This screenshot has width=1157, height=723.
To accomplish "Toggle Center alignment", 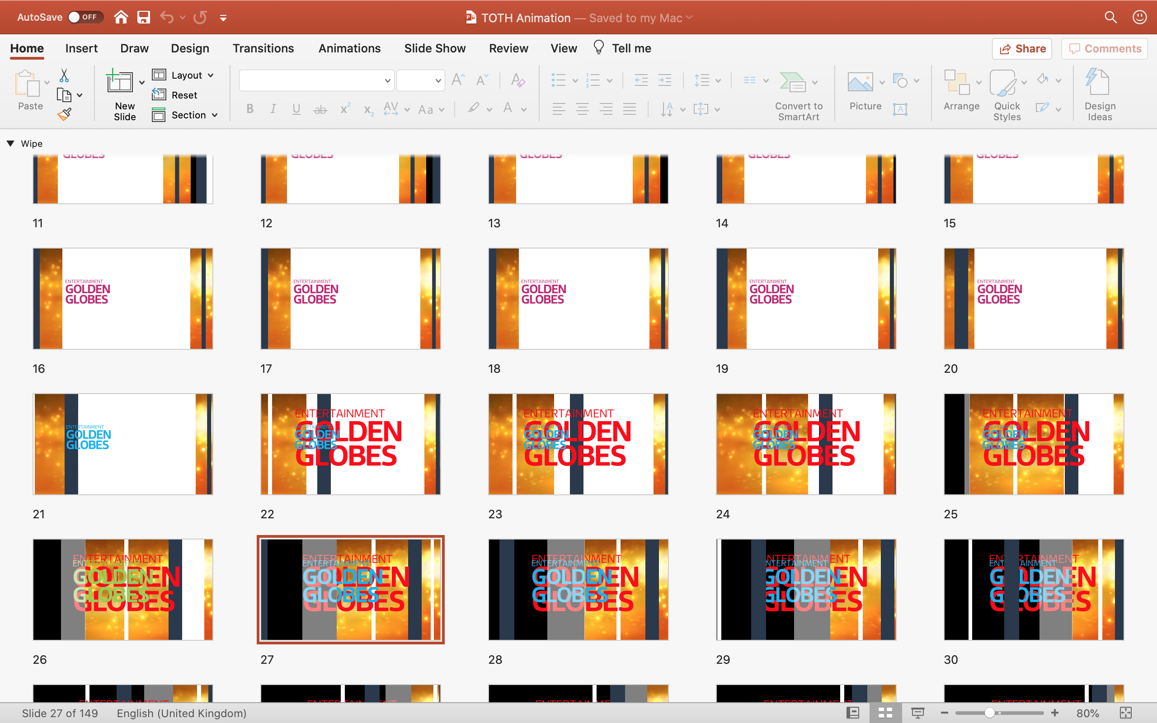I will pos(582,109).
